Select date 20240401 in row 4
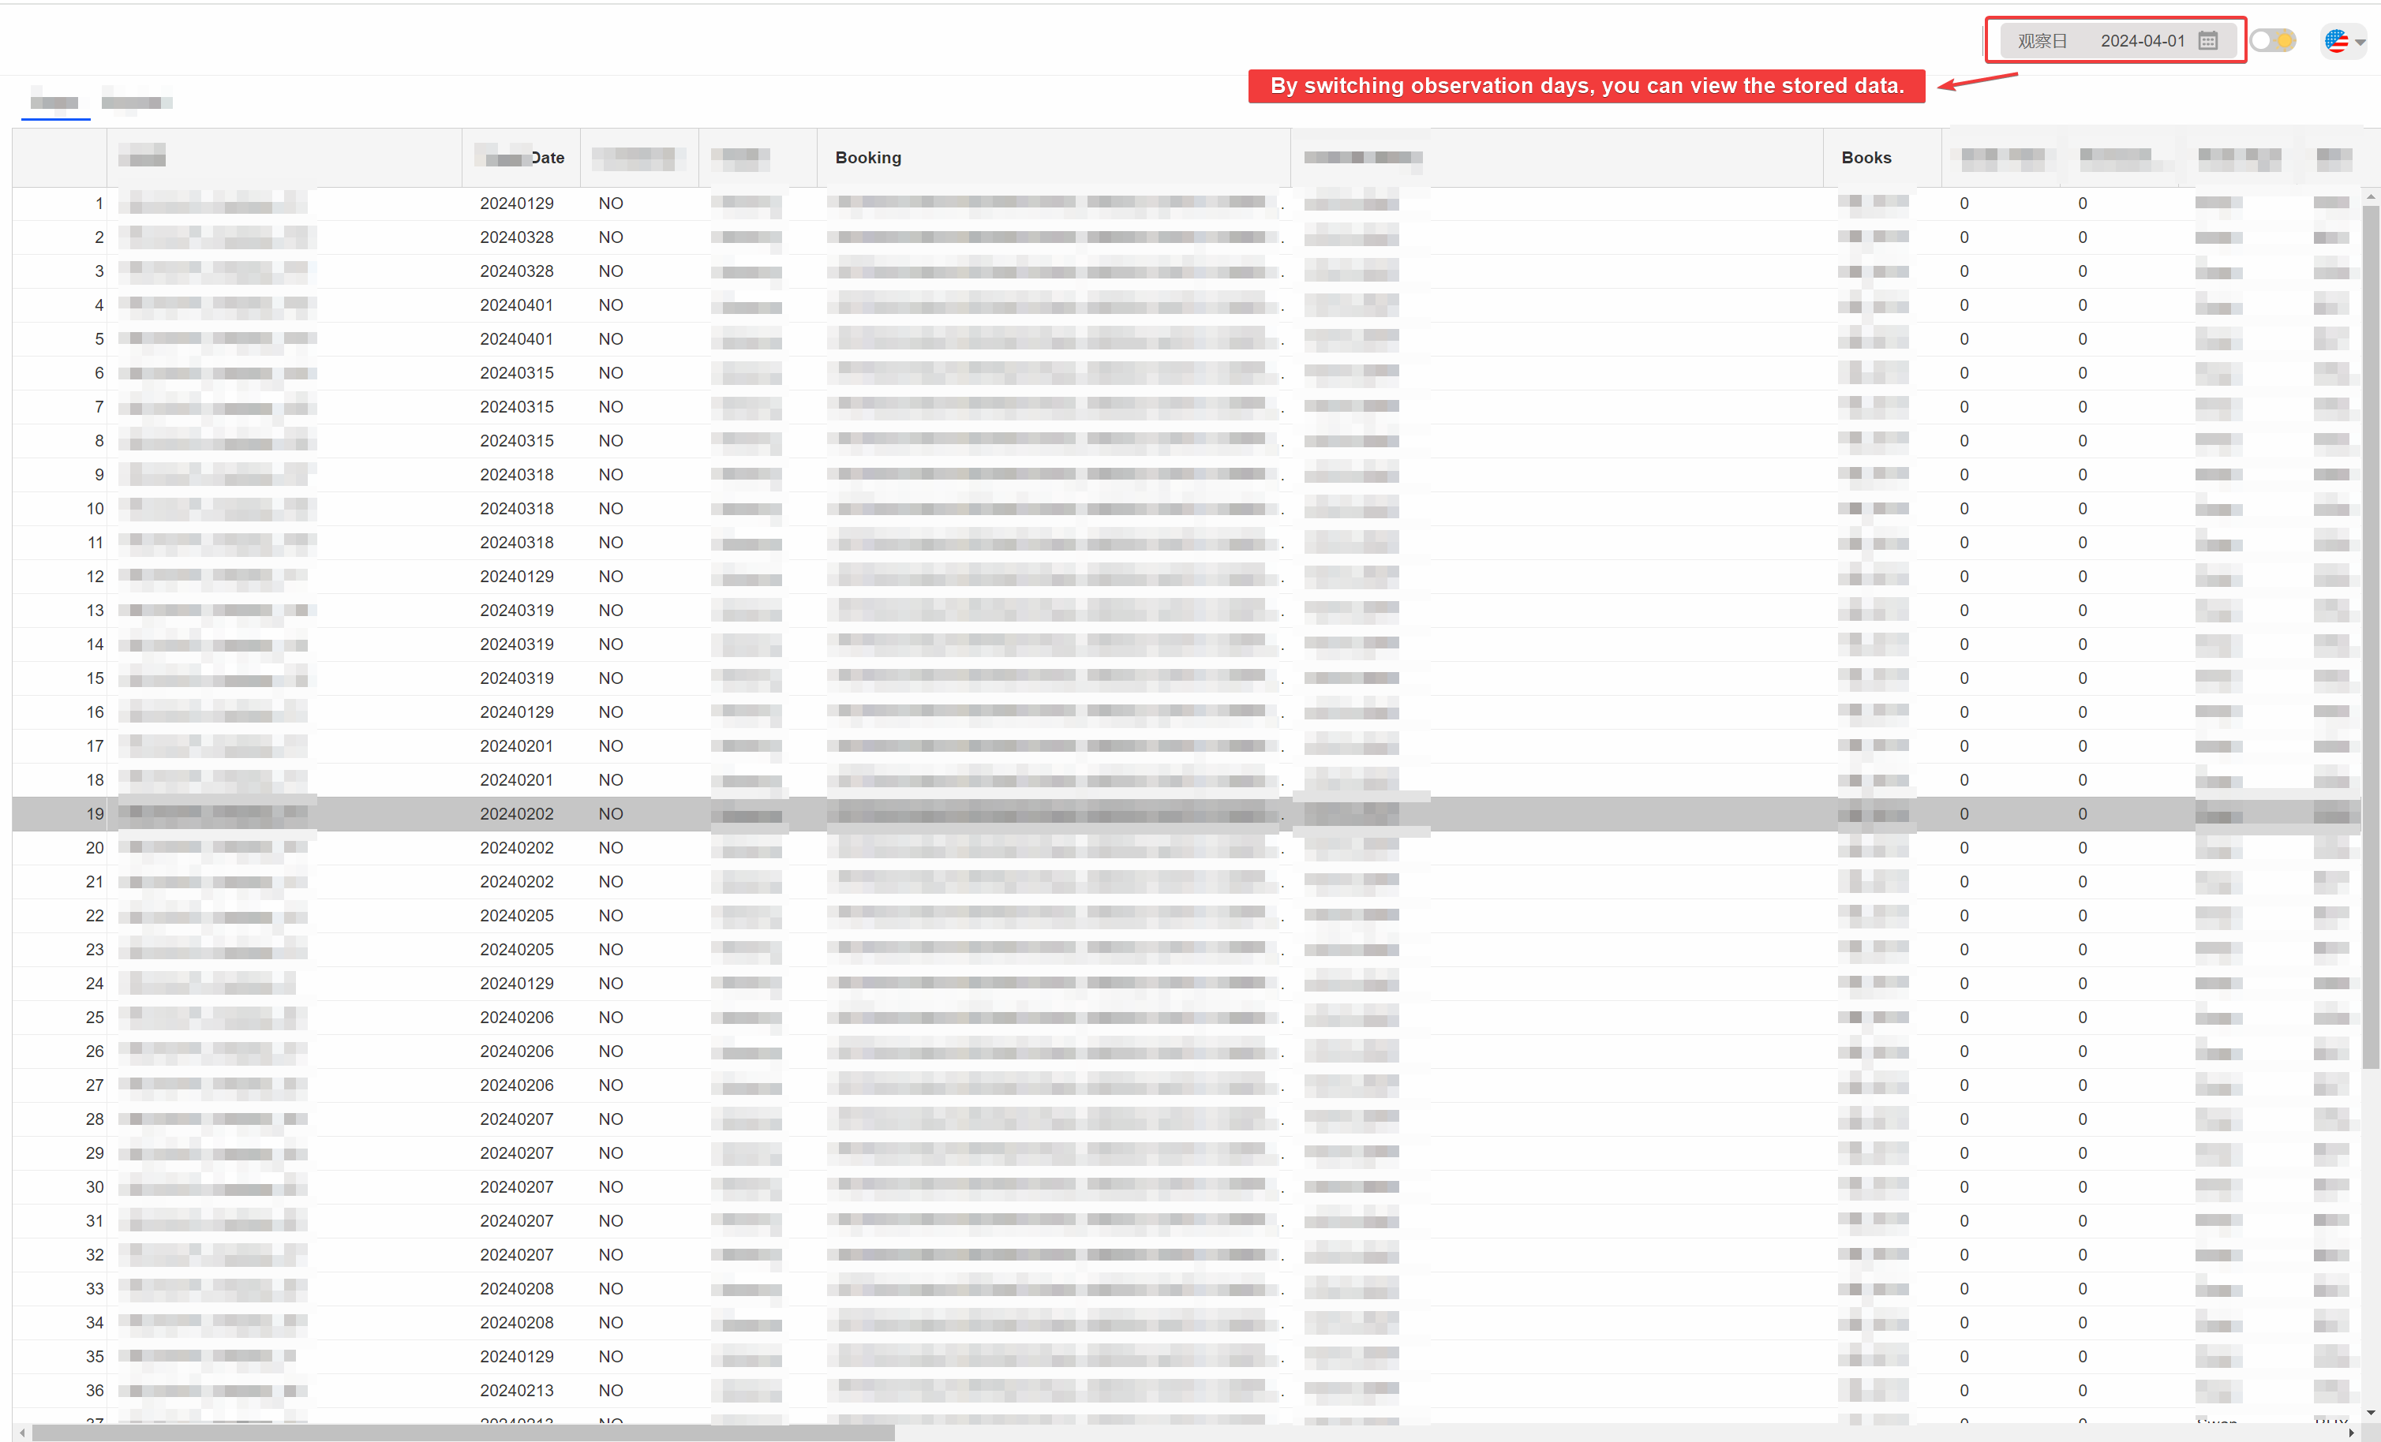The height and width of the screenshot is (1442, 2381). (517, 305)
